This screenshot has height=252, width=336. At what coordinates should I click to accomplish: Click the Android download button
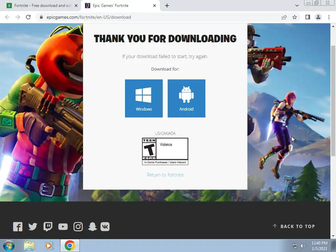(x=186, y=98)
